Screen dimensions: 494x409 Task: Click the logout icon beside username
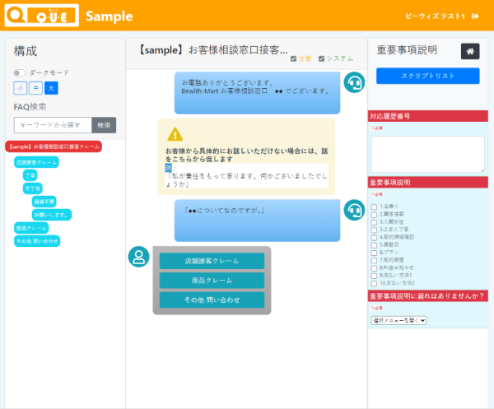[475, 16]
